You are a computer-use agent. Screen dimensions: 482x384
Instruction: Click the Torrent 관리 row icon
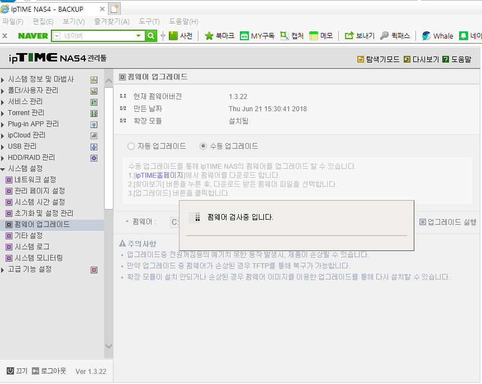pos(94,113)
